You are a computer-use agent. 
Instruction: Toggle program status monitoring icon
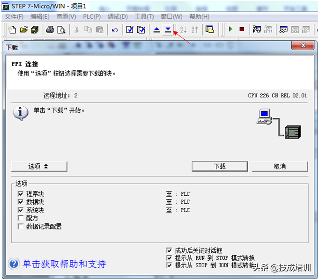click(257, 29)
